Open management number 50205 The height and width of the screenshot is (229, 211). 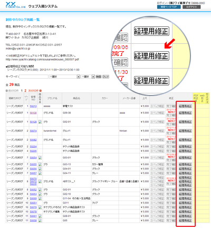33,151
